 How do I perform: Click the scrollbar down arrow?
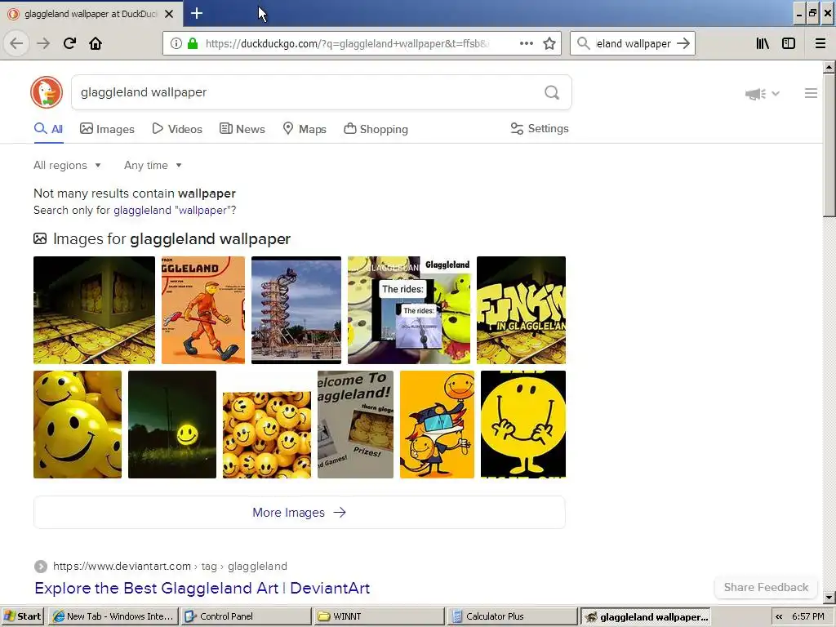point(829,597)
